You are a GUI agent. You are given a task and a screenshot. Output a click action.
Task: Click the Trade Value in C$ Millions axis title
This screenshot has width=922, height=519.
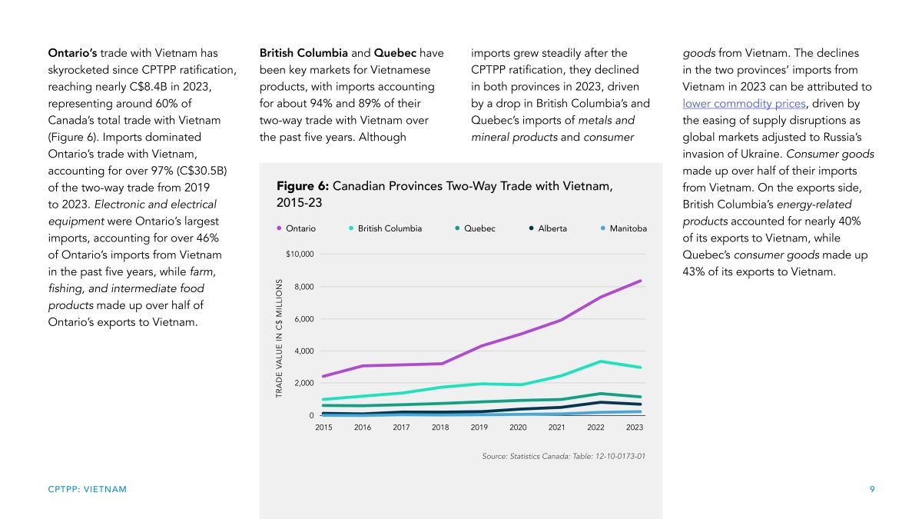click(x=280, y=338)
